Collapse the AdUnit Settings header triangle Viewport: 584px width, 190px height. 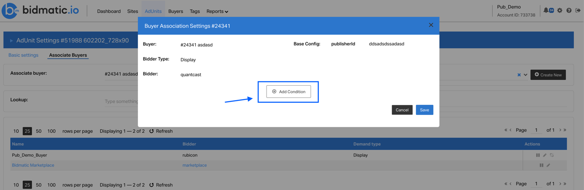coord(11,41)
